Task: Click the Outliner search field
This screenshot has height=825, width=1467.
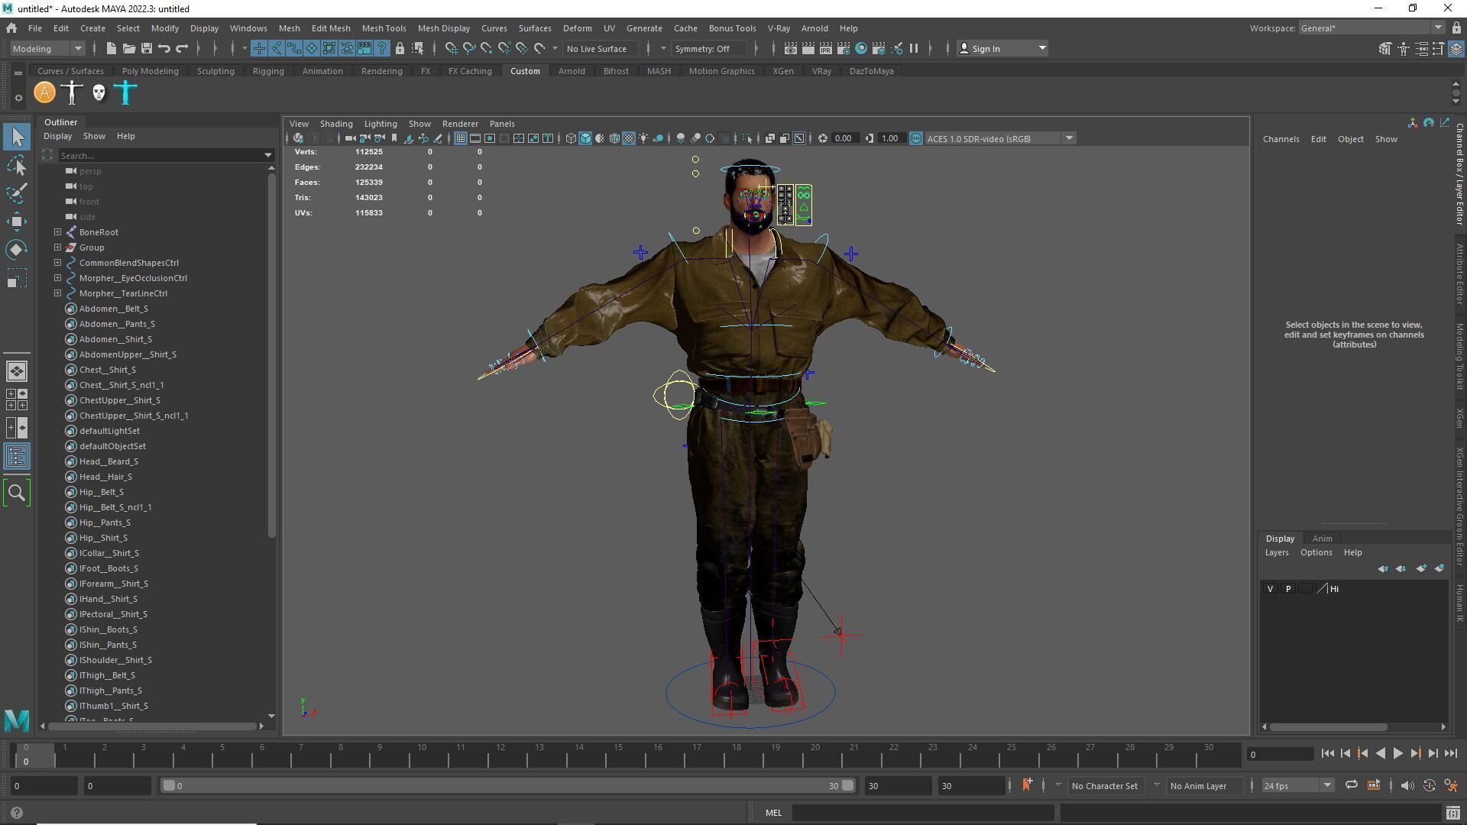Action: [166, 156]
